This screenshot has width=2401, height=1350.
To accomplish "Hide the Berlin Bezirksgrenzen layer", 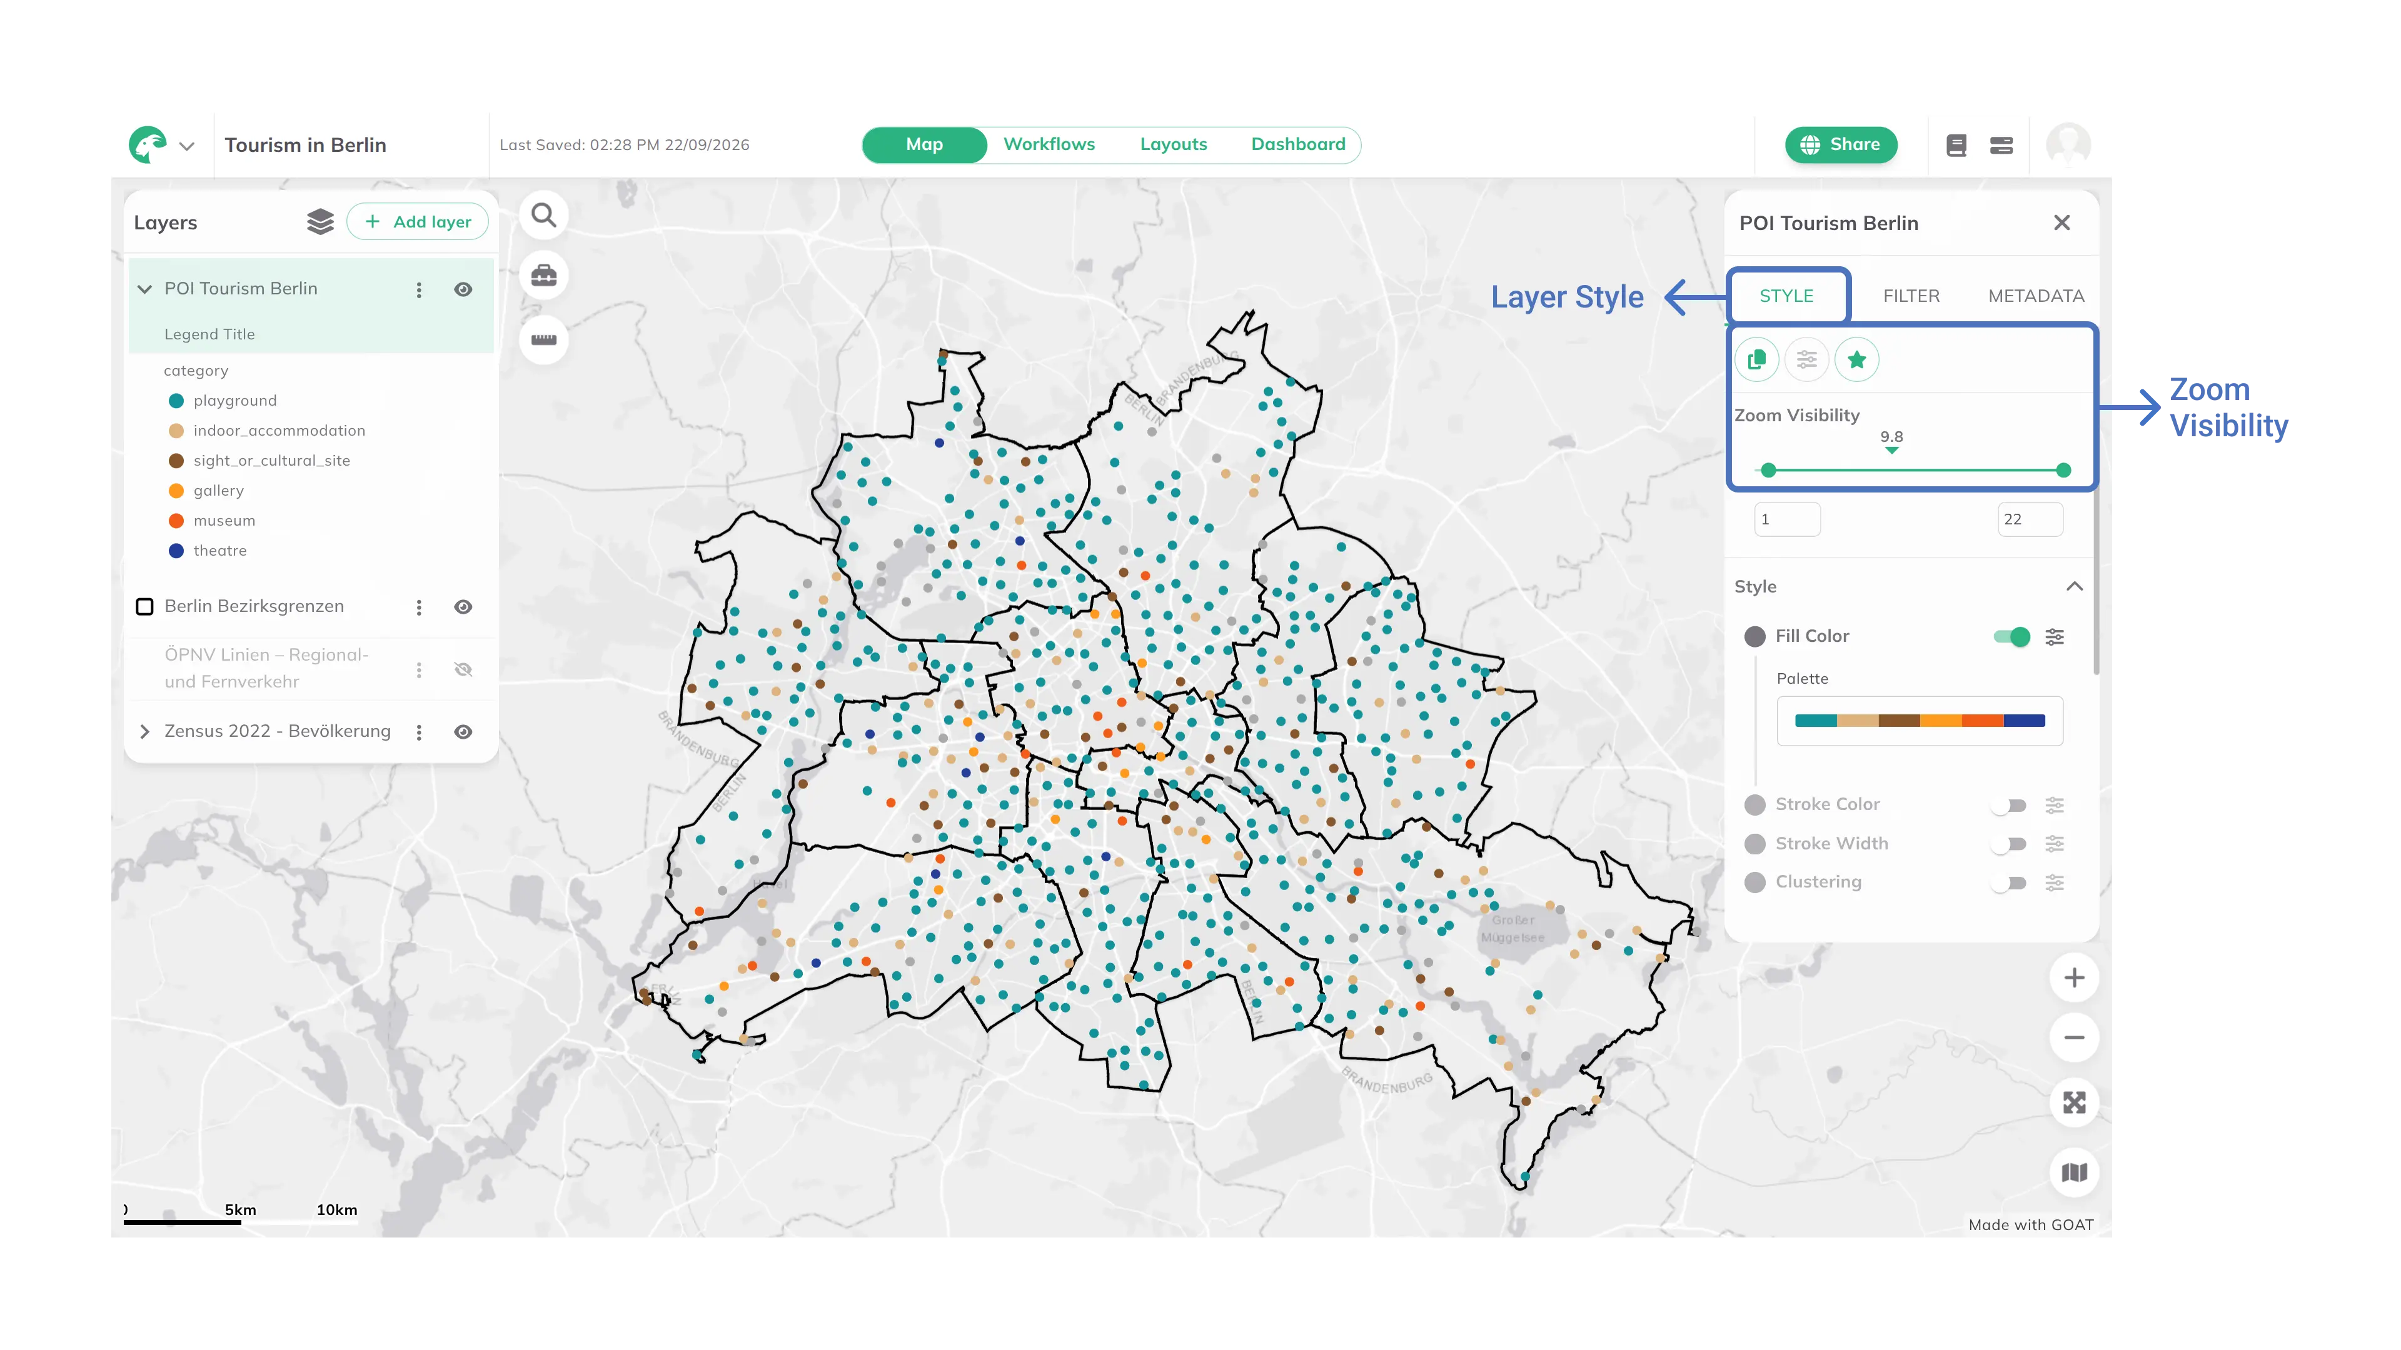I will (x=463, y=607).
